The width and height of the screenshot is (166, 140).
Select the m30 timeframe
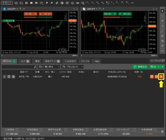[102, 3]
